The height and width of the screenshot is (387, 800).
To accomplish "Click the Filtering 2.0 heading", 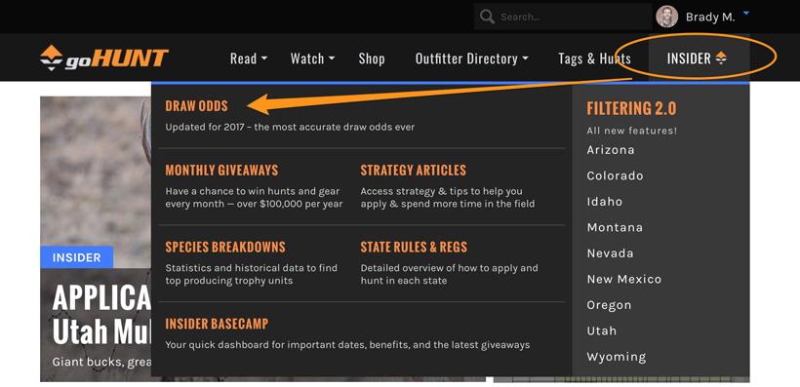I will [631, 108].
